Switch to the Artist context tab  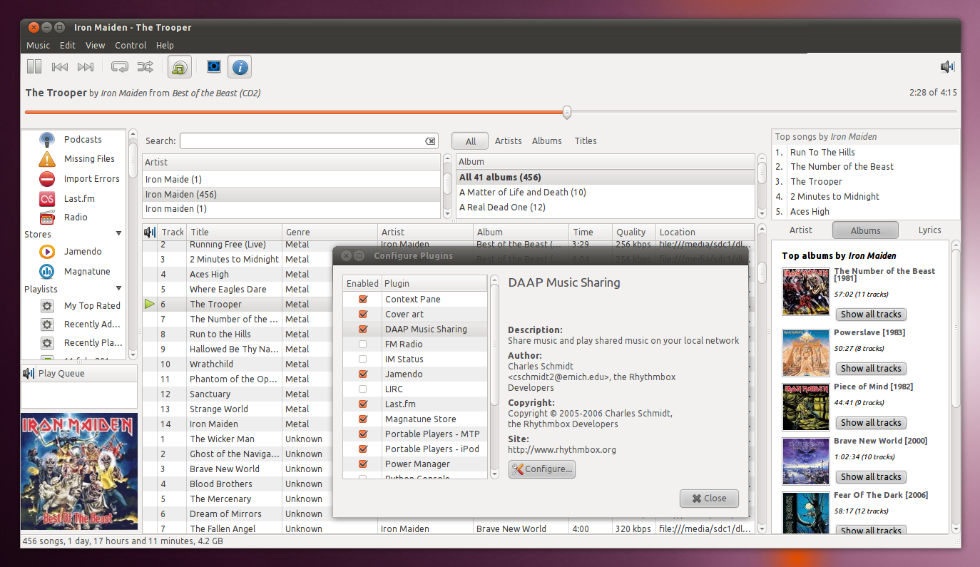[x=801, y=230]
